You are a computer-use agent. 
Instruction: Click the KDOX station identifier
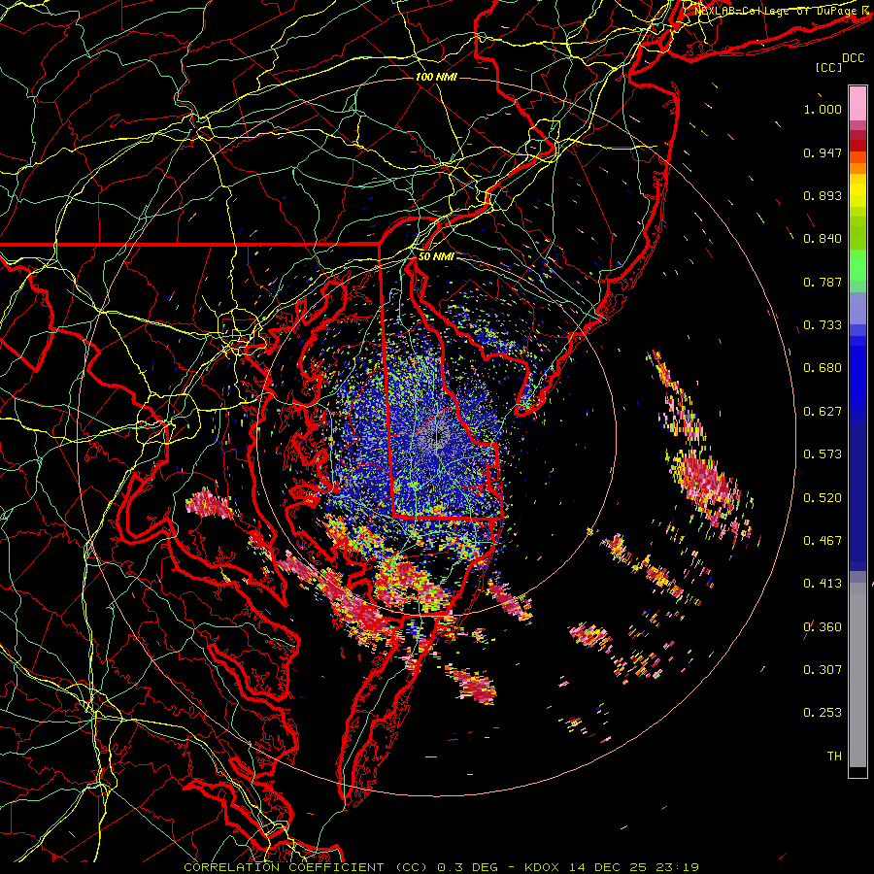tap(544, 867)
